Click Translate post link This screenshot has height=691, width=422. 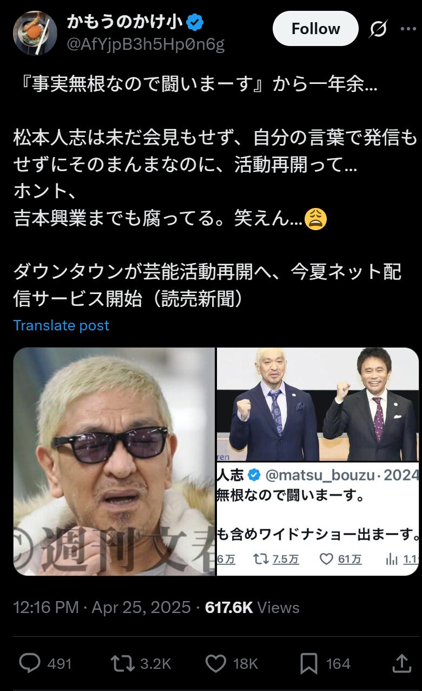[x=61, y=325]
